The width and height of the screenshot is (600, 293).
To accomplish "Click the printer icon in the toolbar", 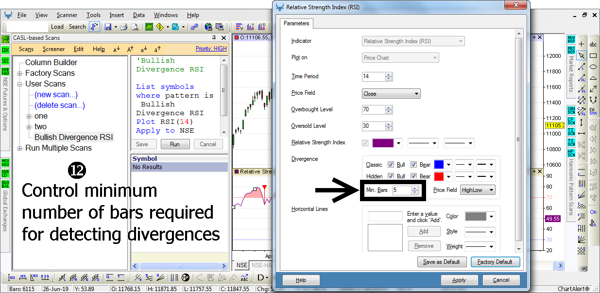I will point(123,27).
